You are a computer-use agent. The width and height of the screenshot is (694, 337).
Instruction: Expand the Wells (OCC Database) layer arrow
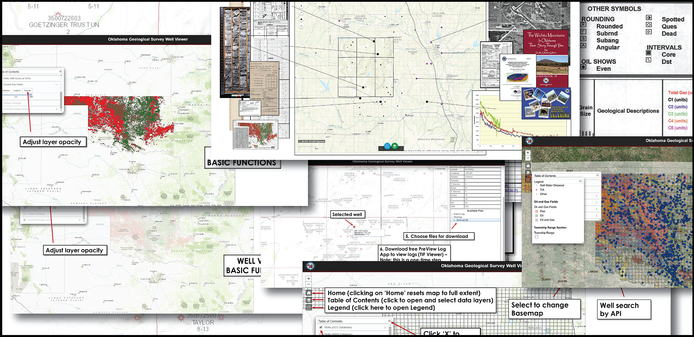(385, 327)
